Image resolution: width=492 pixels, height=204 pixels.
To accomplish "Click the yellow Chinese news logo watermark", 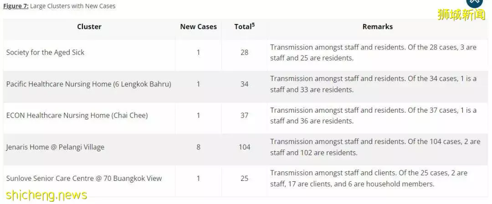I will [461, 15].
